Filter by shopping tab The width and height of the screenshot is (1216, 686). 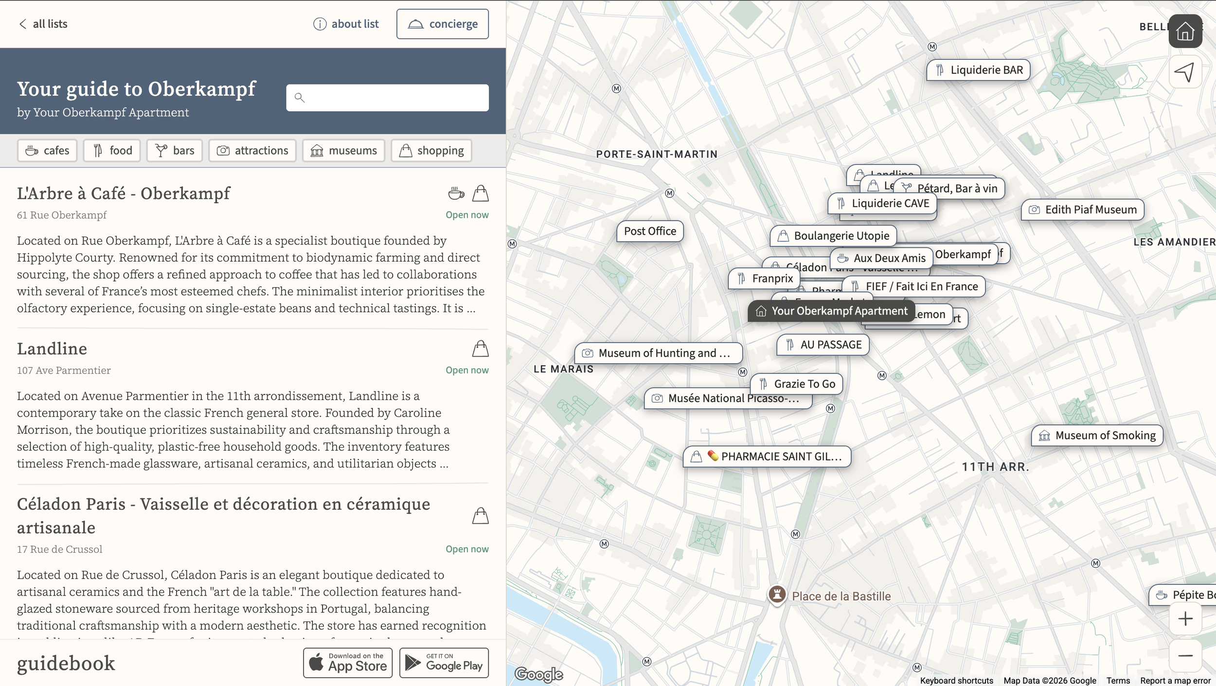coord(431,151)
